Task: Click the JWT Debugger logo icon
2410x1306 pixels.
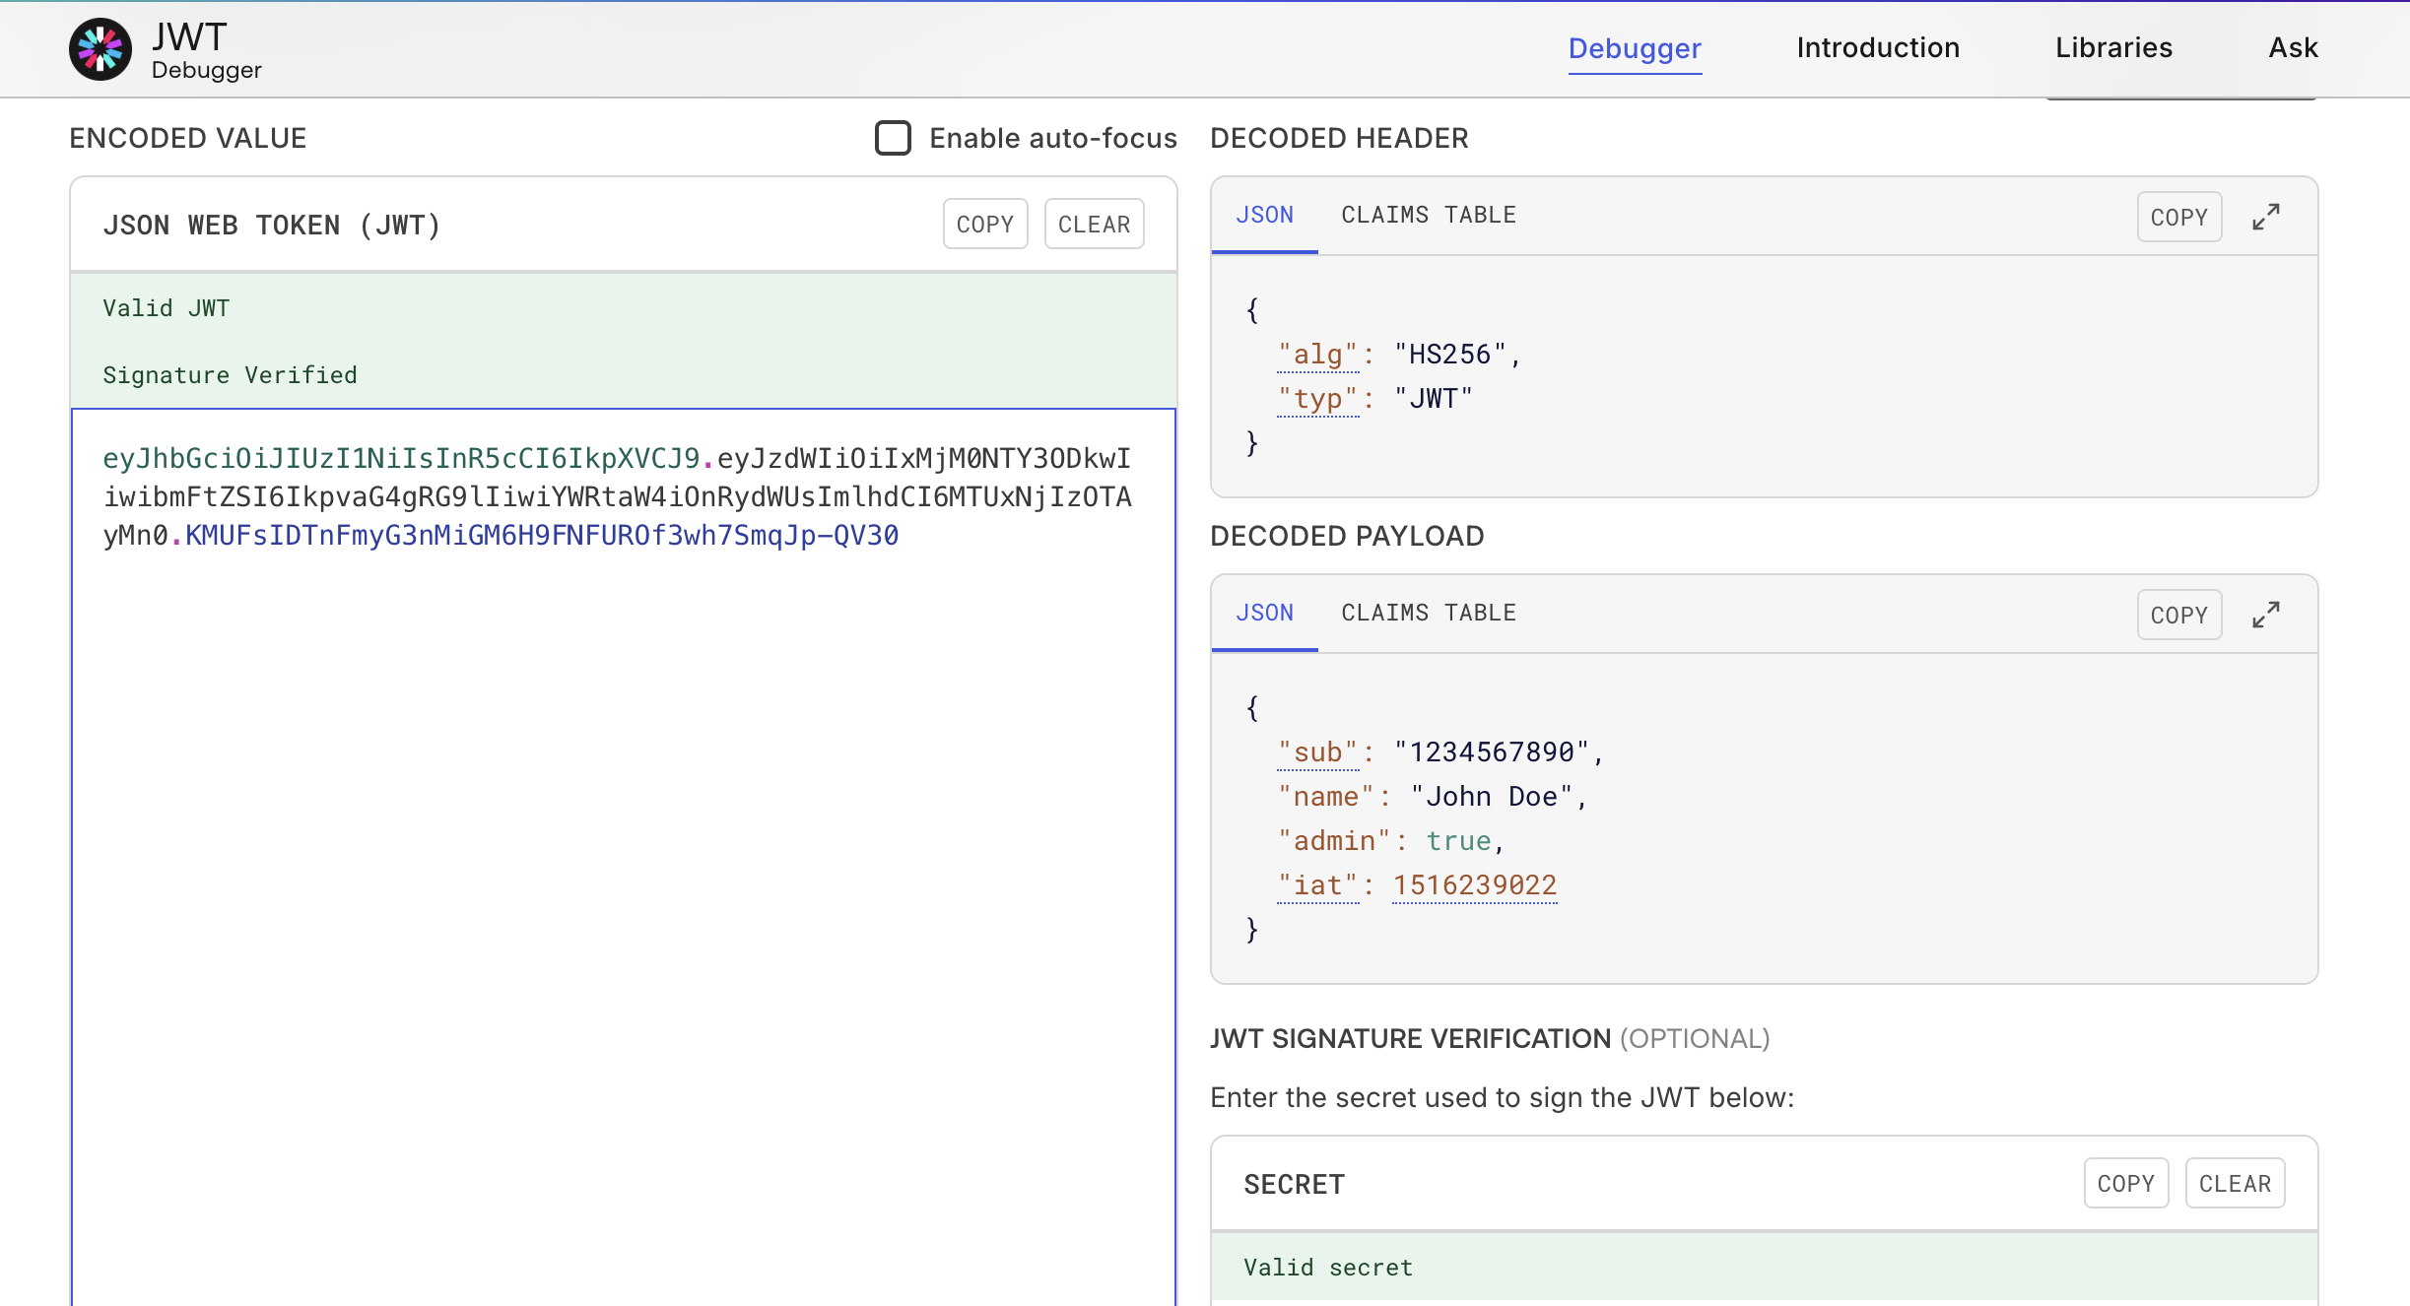Action: 100,48
